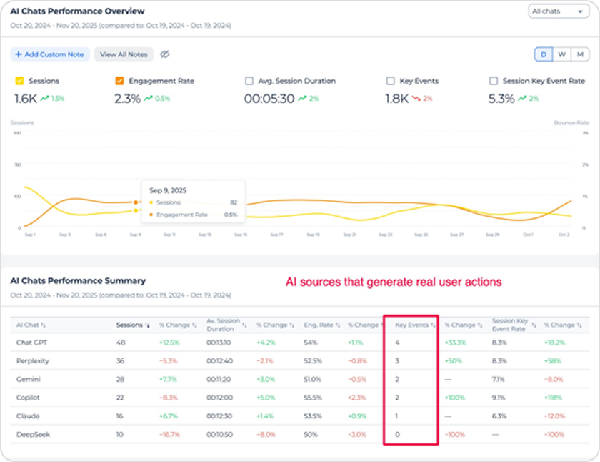The height and width of the screenshot is (462, 600).
Task: Select the D daily view tab
Action: (x=544, y=54)
